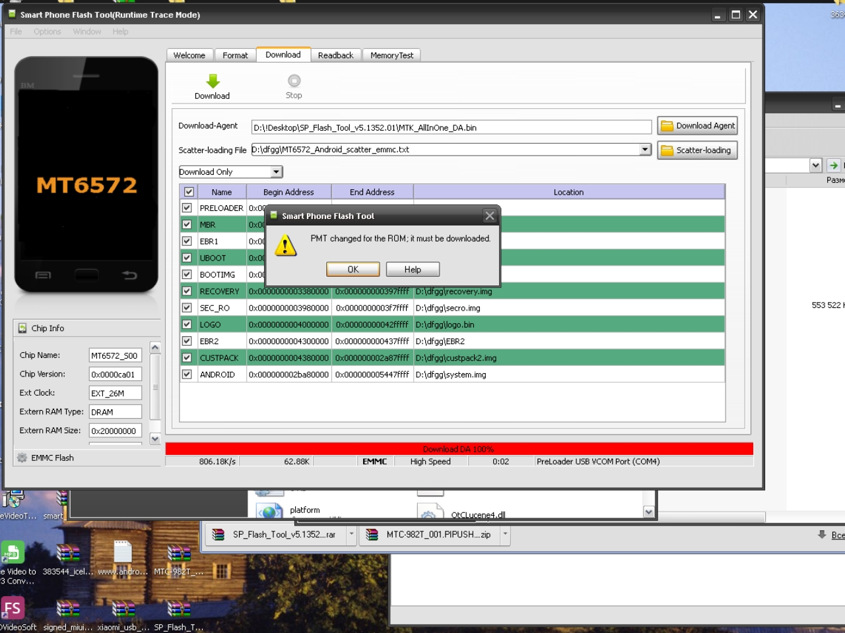Open the SP_Flash_Tool_v5.1352 rar download options arrow
845x633 pixels.
tap(351, 534)
